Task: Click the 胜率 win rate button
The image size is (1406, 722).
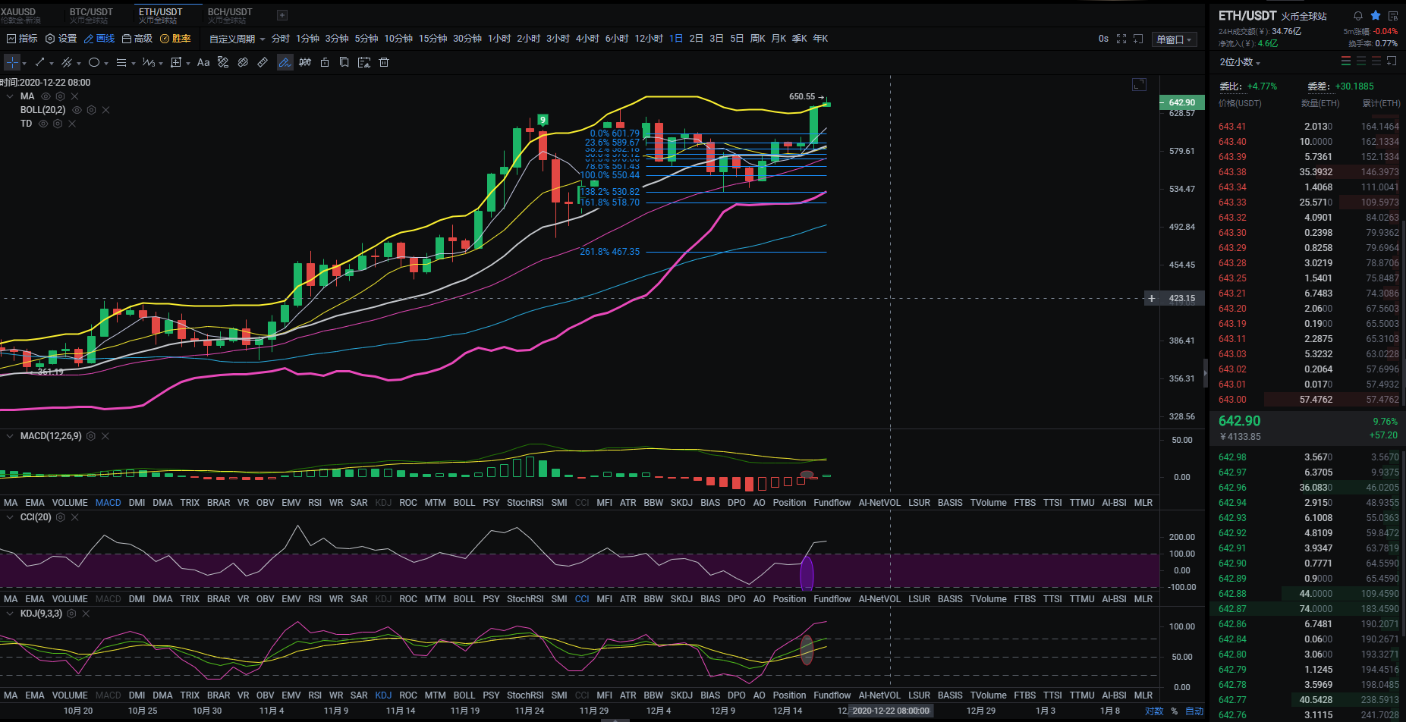Action: pyautogui.click(x=175, y=39)
